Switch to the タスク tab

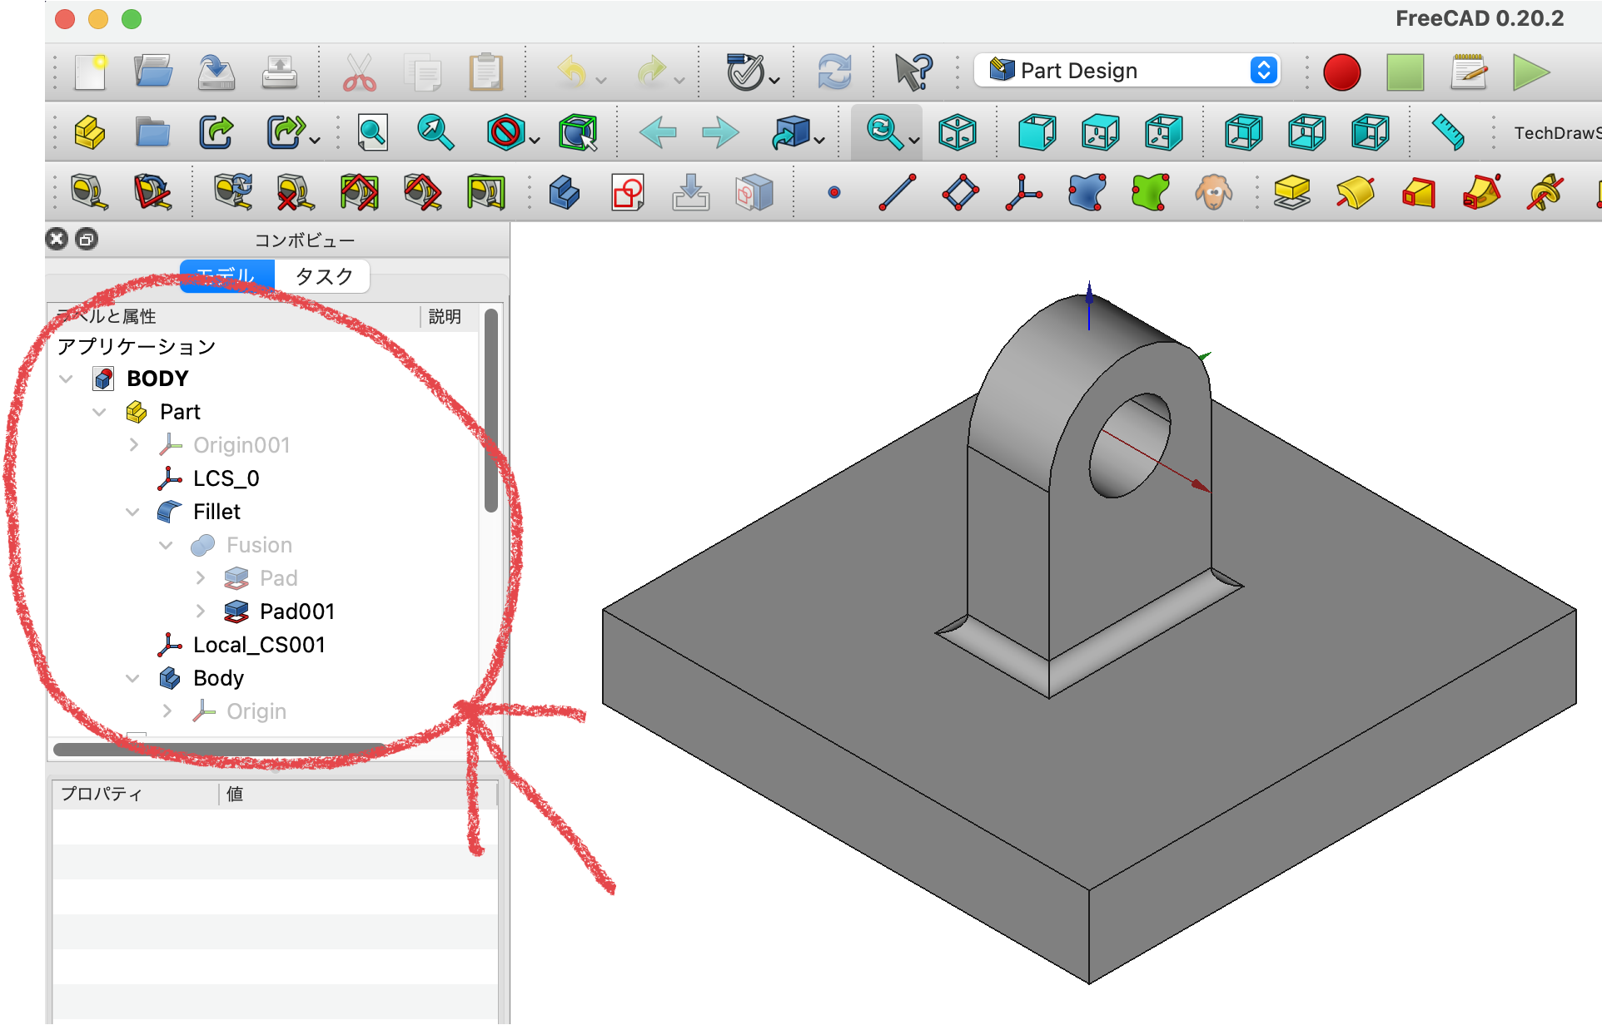coord(324,276)
